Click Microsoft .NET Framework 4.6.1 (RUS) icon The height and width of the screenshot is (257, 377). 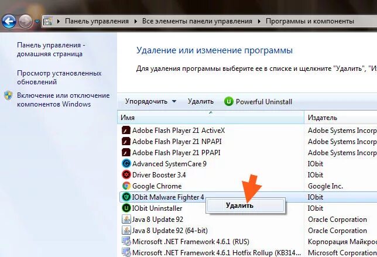[x=126, y=241]
